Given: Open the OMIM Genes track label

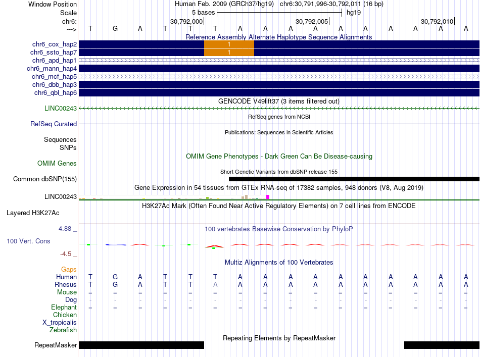Looking at the screenshot, I should 57,164.
